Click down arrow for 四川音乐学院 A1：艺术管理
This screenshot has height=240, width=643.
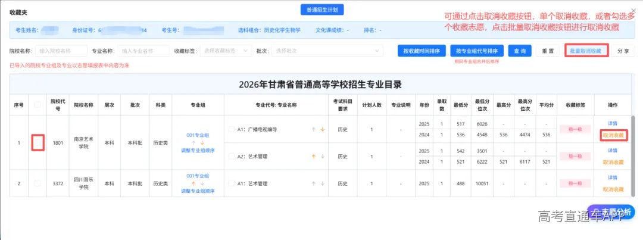click(x=322, y=183)
